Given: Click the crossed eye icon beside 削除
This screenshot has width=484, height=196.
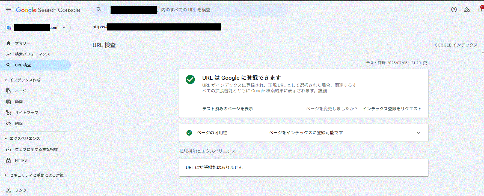Looking at the screenshot, I should click(x=8, y=124).
